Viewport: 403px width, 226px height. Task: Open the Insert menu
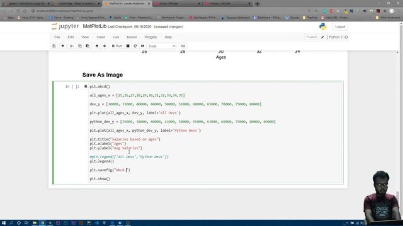[101, 37]
